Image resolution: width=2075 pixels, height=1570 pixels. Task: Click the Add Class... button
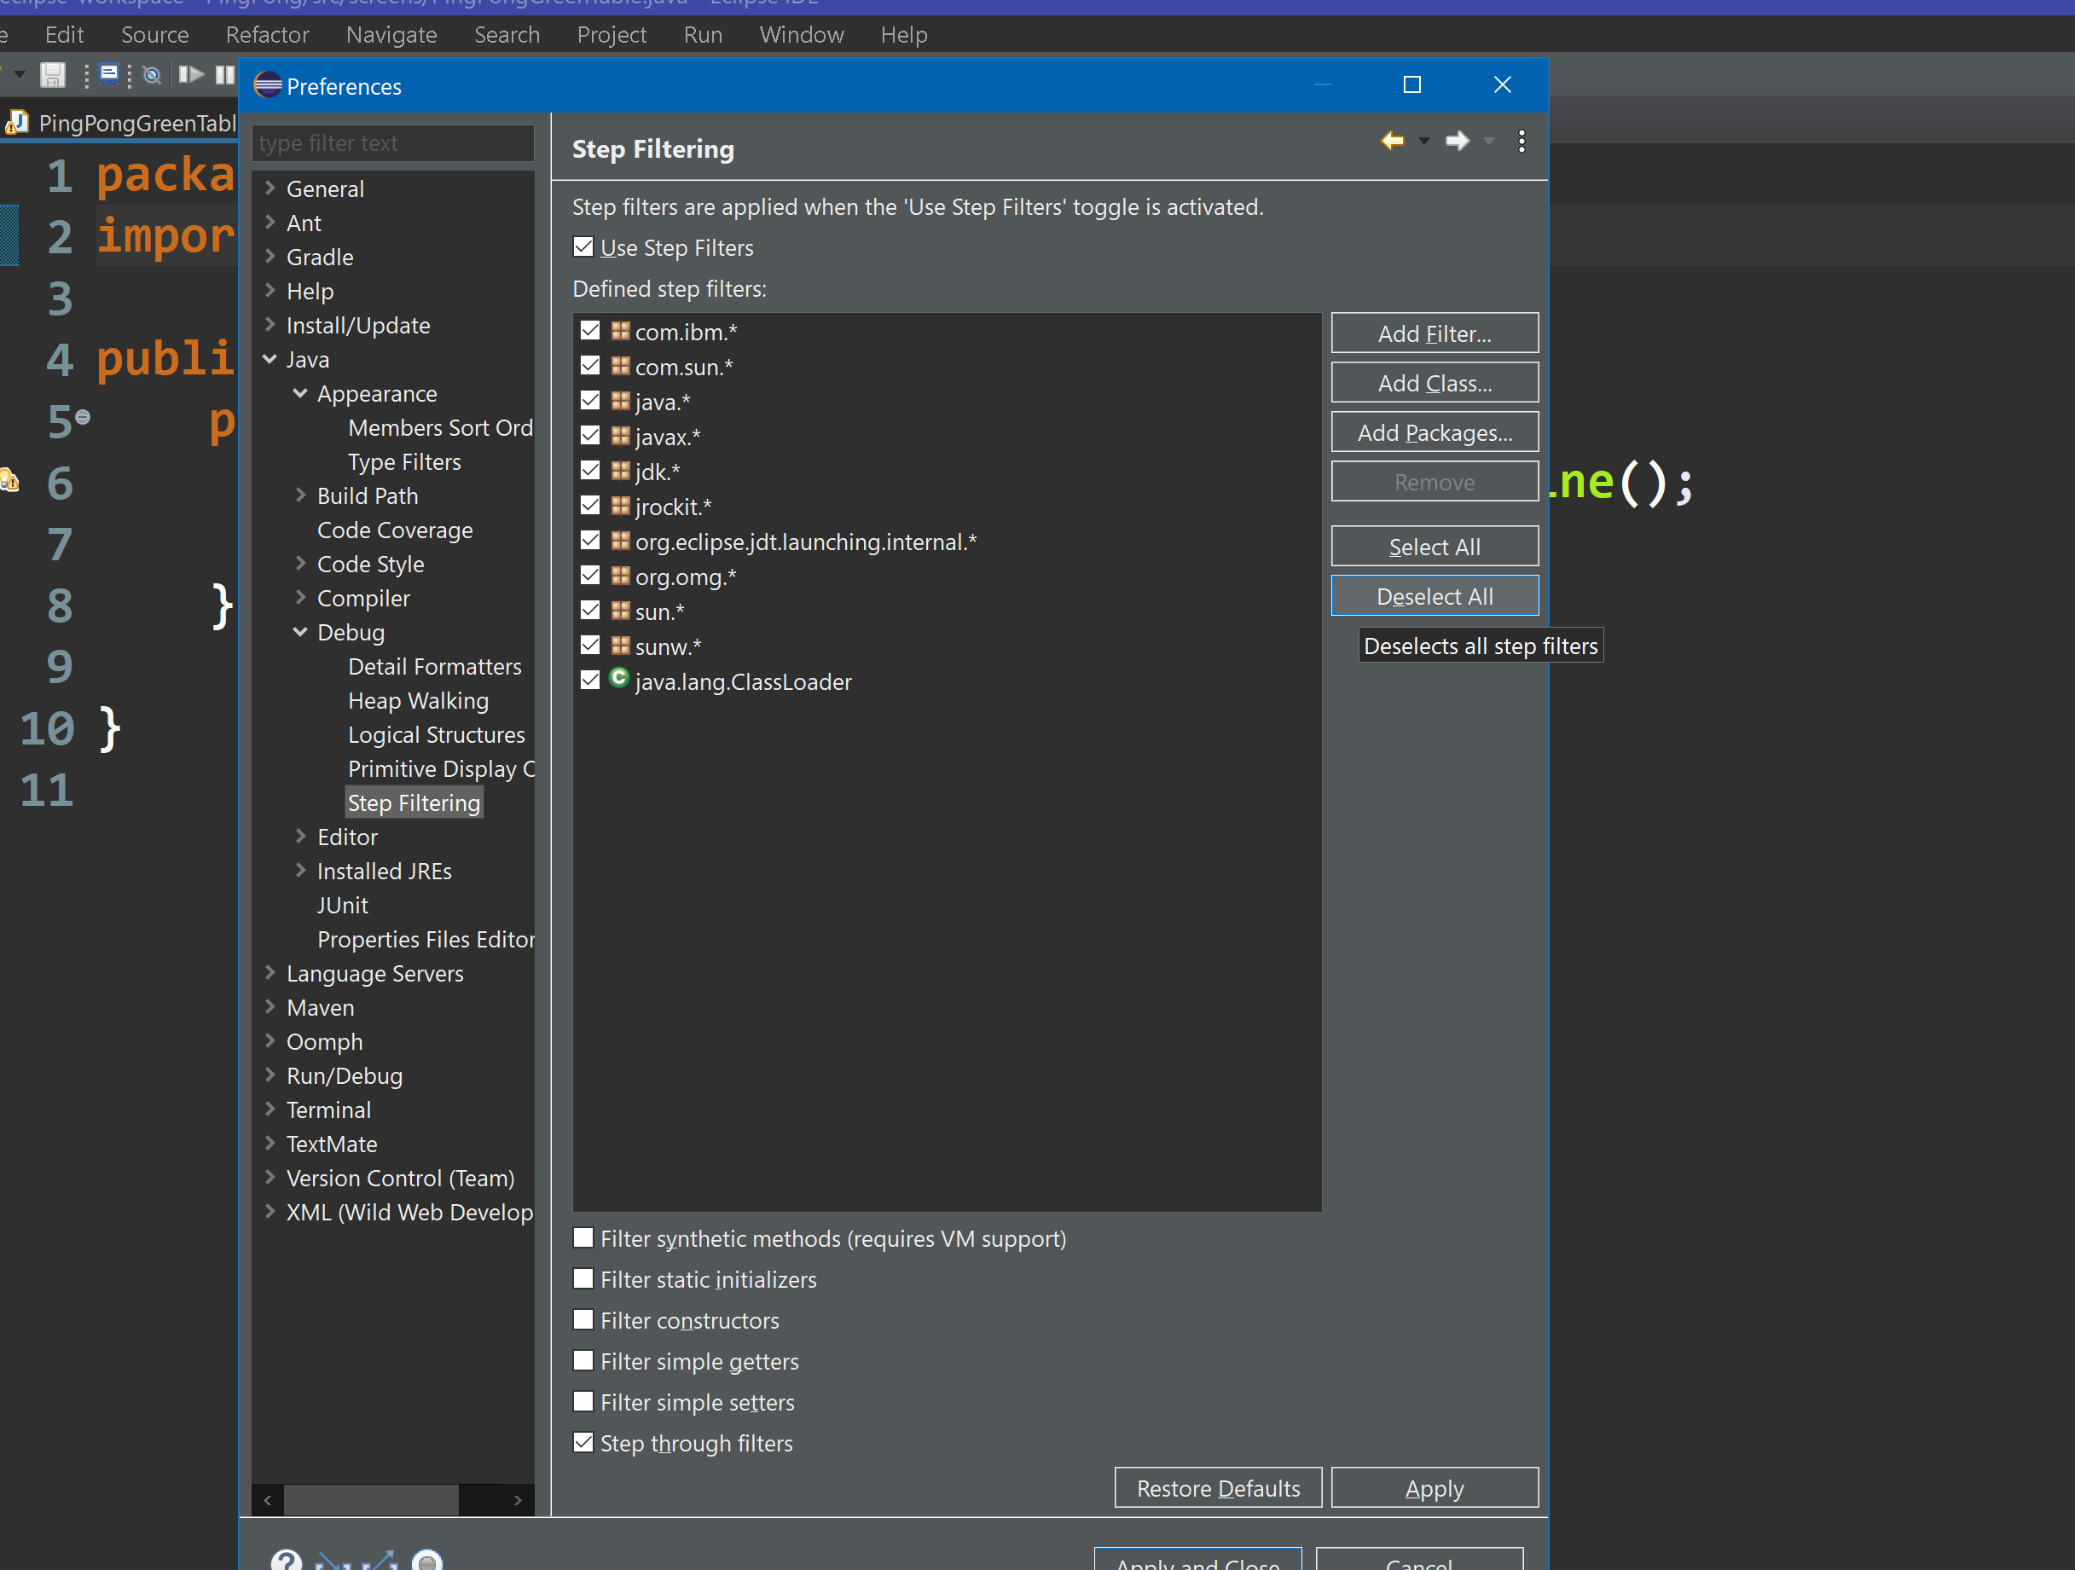tap(1435, 383)
